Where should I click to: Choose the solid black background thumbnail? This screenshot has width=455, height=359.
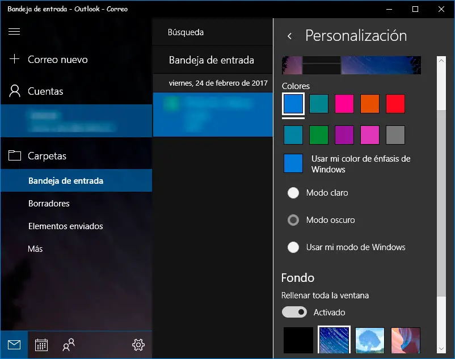point(298,340)
